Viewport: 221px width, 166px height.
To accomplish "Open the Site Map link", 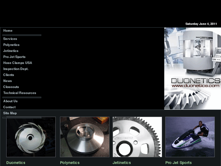I will pyautogui.click(x=10, y=113).
